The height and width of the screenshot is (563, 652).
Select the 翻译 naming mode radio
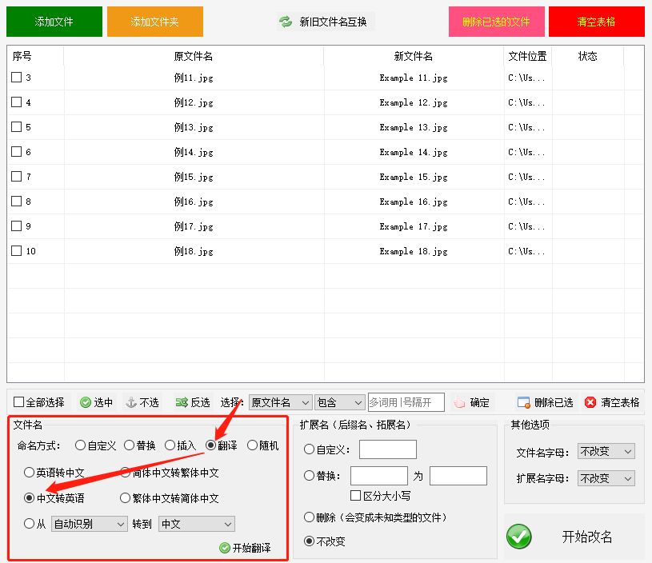211,445
